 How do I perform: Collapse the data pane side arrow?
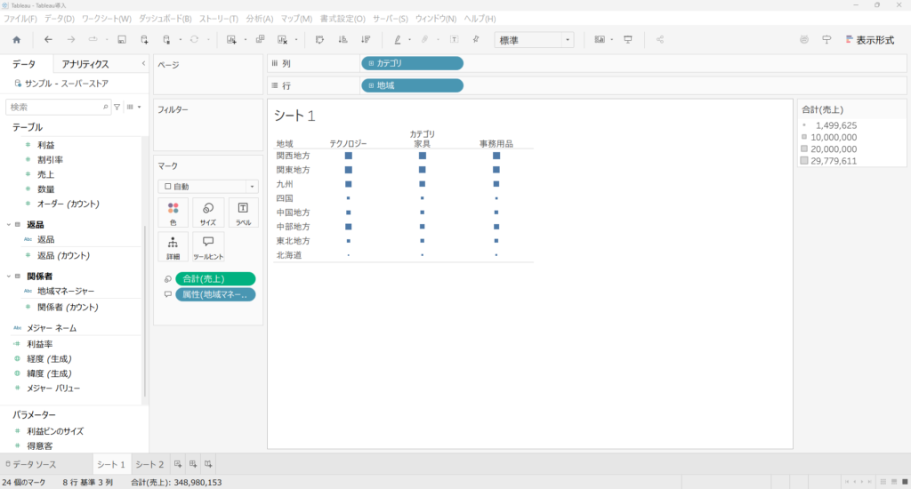(x=144, y=64)
